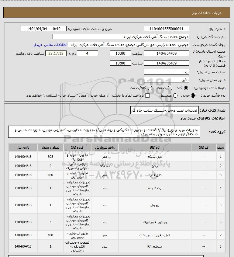Viewport: 234px width, 257px height.
Task: Click the اطلاعات کالاهای مورد نیاز heading
Action: pos(203,118)
